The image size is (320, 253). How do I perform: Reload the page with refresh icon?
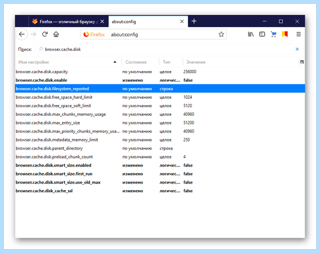pyautogui.click(x=45, y=34)
